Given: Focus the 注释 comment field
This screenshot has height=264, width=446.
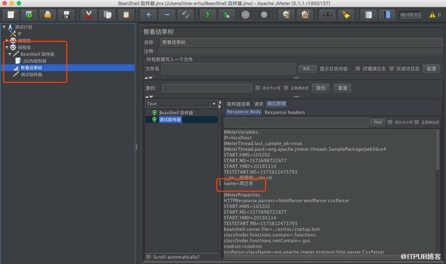Looking at the screenshot, I should (x=300, y=51).
